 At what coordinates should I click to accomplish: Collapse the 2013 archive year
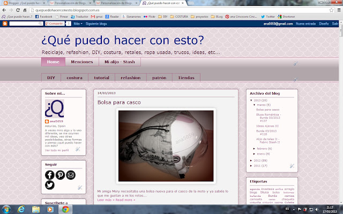(x=251, y=101)
